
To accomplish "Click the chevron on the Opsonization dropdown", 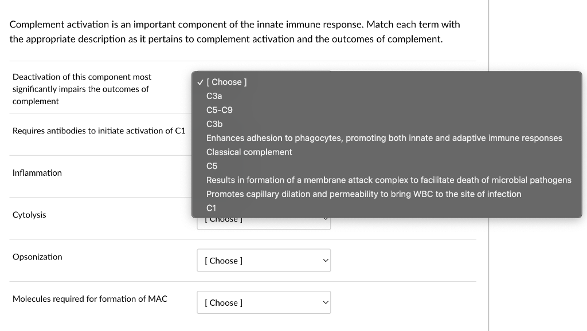I will pos(324,260).
